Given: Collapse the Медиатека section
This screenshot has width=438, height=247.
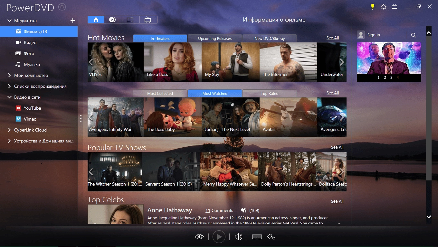Looking at the screenshot, I should [x=9, y=21].
